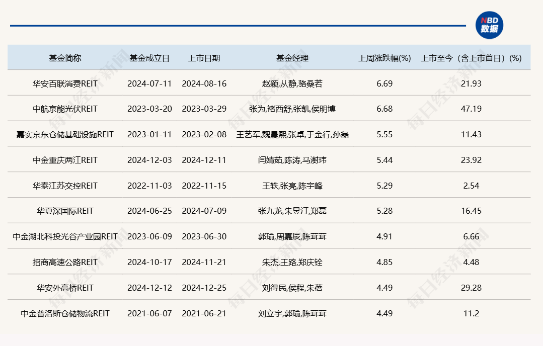543x346 pixels.
Task: Select the 47.19 since-listing return cell
Action: (x=471, y=109)
